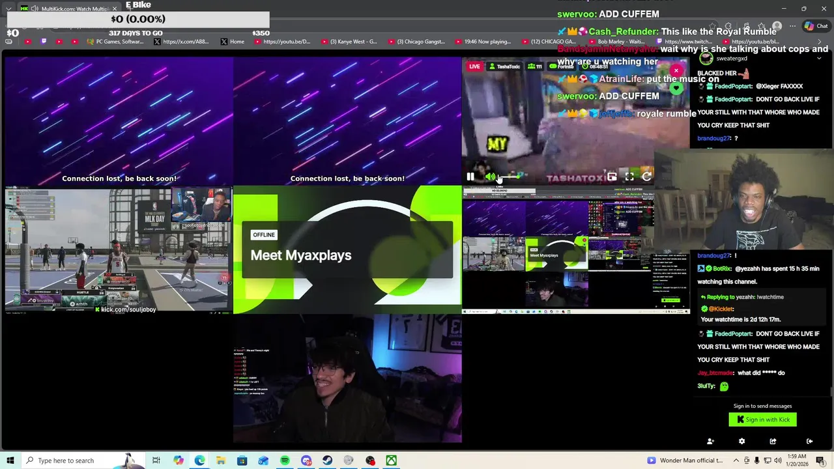
Task: Select the bottom purple-lit webcam stream
Action: pos(347,378)
